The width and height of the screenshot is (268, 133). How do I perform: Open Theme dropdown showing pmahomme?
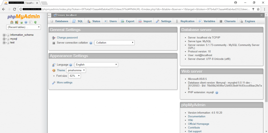tap(76, 70)
